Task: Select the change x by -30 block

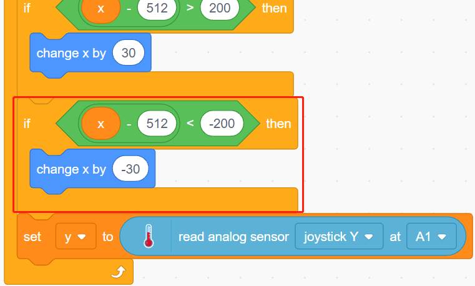Action: 92,170
